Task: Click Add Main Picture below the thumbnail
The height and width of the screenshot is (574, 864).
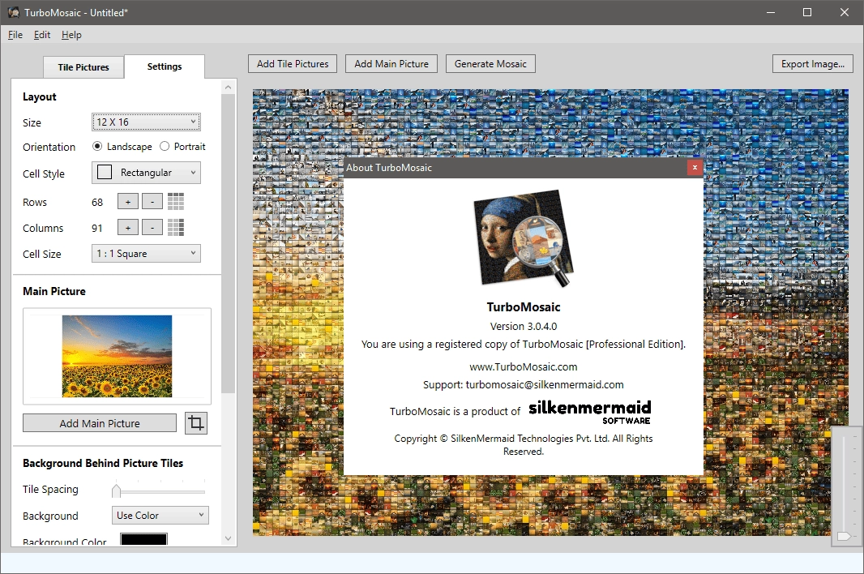Action: tap(100, 423)
